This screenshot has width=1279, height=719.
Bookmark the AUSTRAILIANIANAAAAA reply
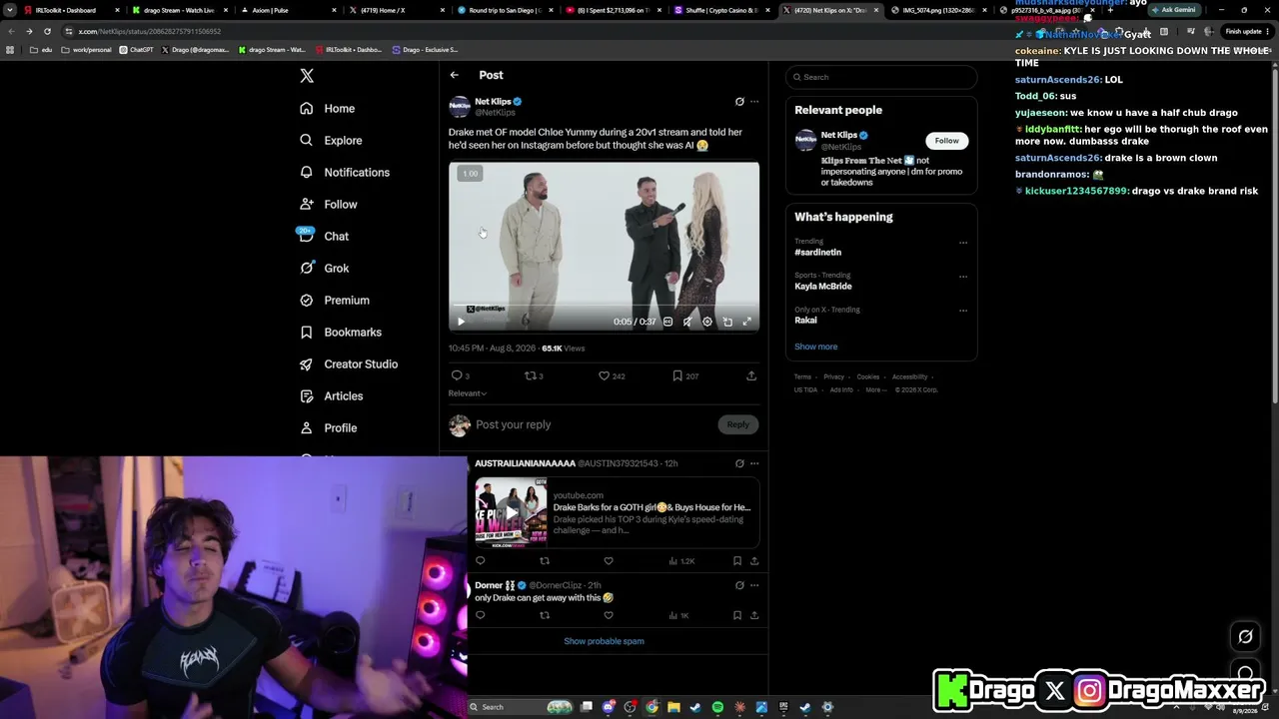pos(737,561)
